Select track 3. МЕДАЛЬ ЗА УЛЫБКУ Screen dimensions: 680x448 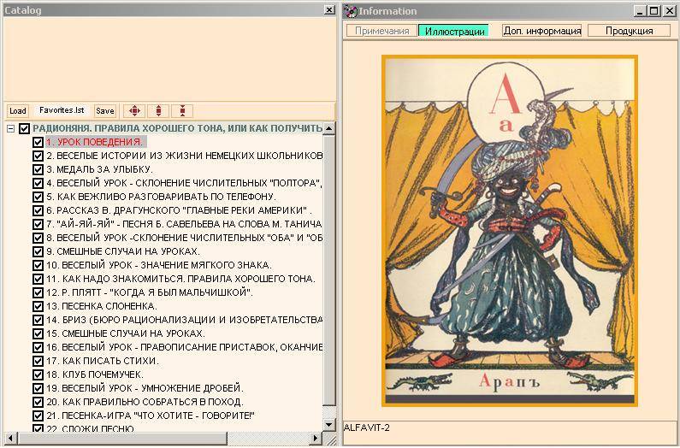[99, 169]
